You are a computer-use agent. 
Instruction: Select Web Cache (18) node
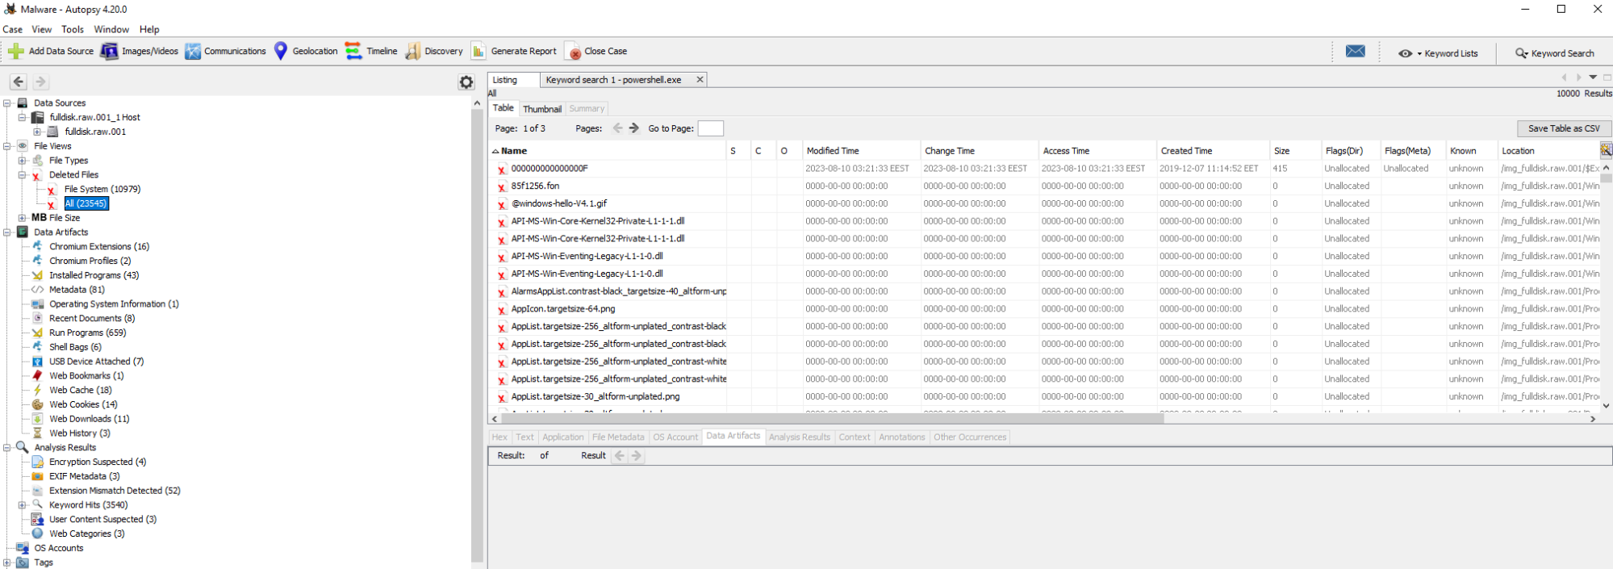pos(80,390)
